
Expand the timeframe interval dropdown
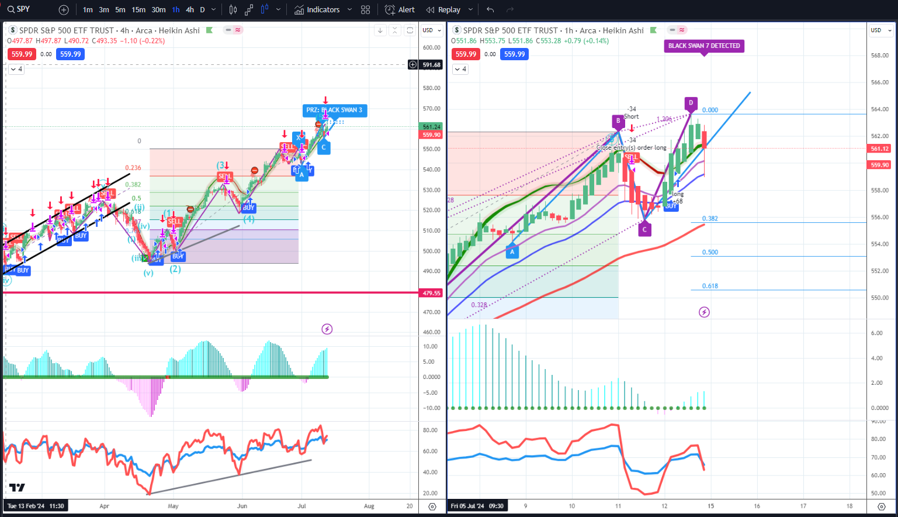(213, 10)
